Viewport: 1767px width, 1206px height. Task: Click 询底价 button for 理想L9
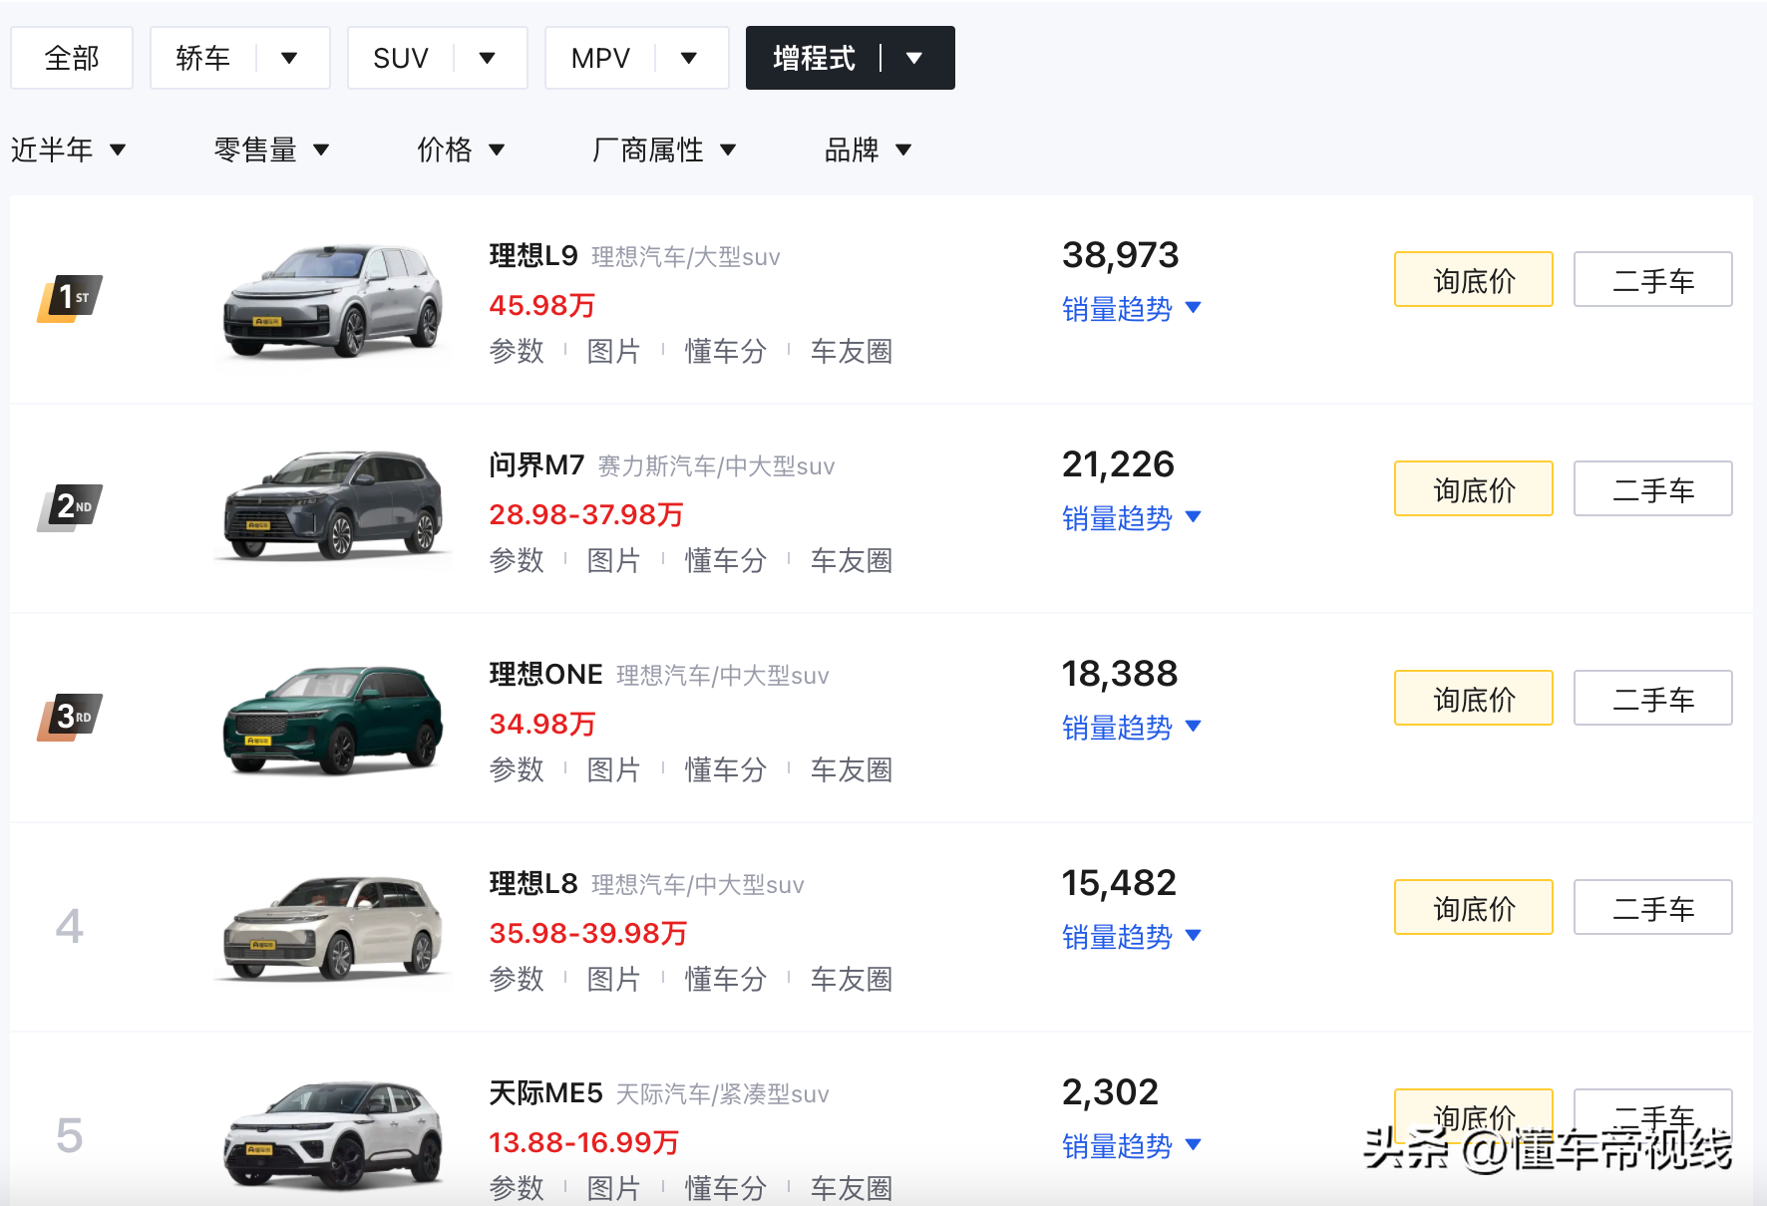(1473, 279)
